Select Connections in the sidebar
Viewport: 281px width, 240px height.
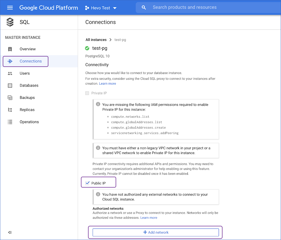(x=31, y=61)
